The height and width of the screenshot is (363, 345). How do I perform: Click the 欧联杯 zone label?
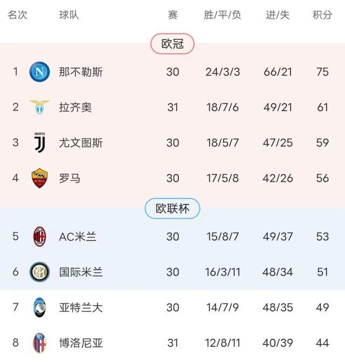(172, 209)
